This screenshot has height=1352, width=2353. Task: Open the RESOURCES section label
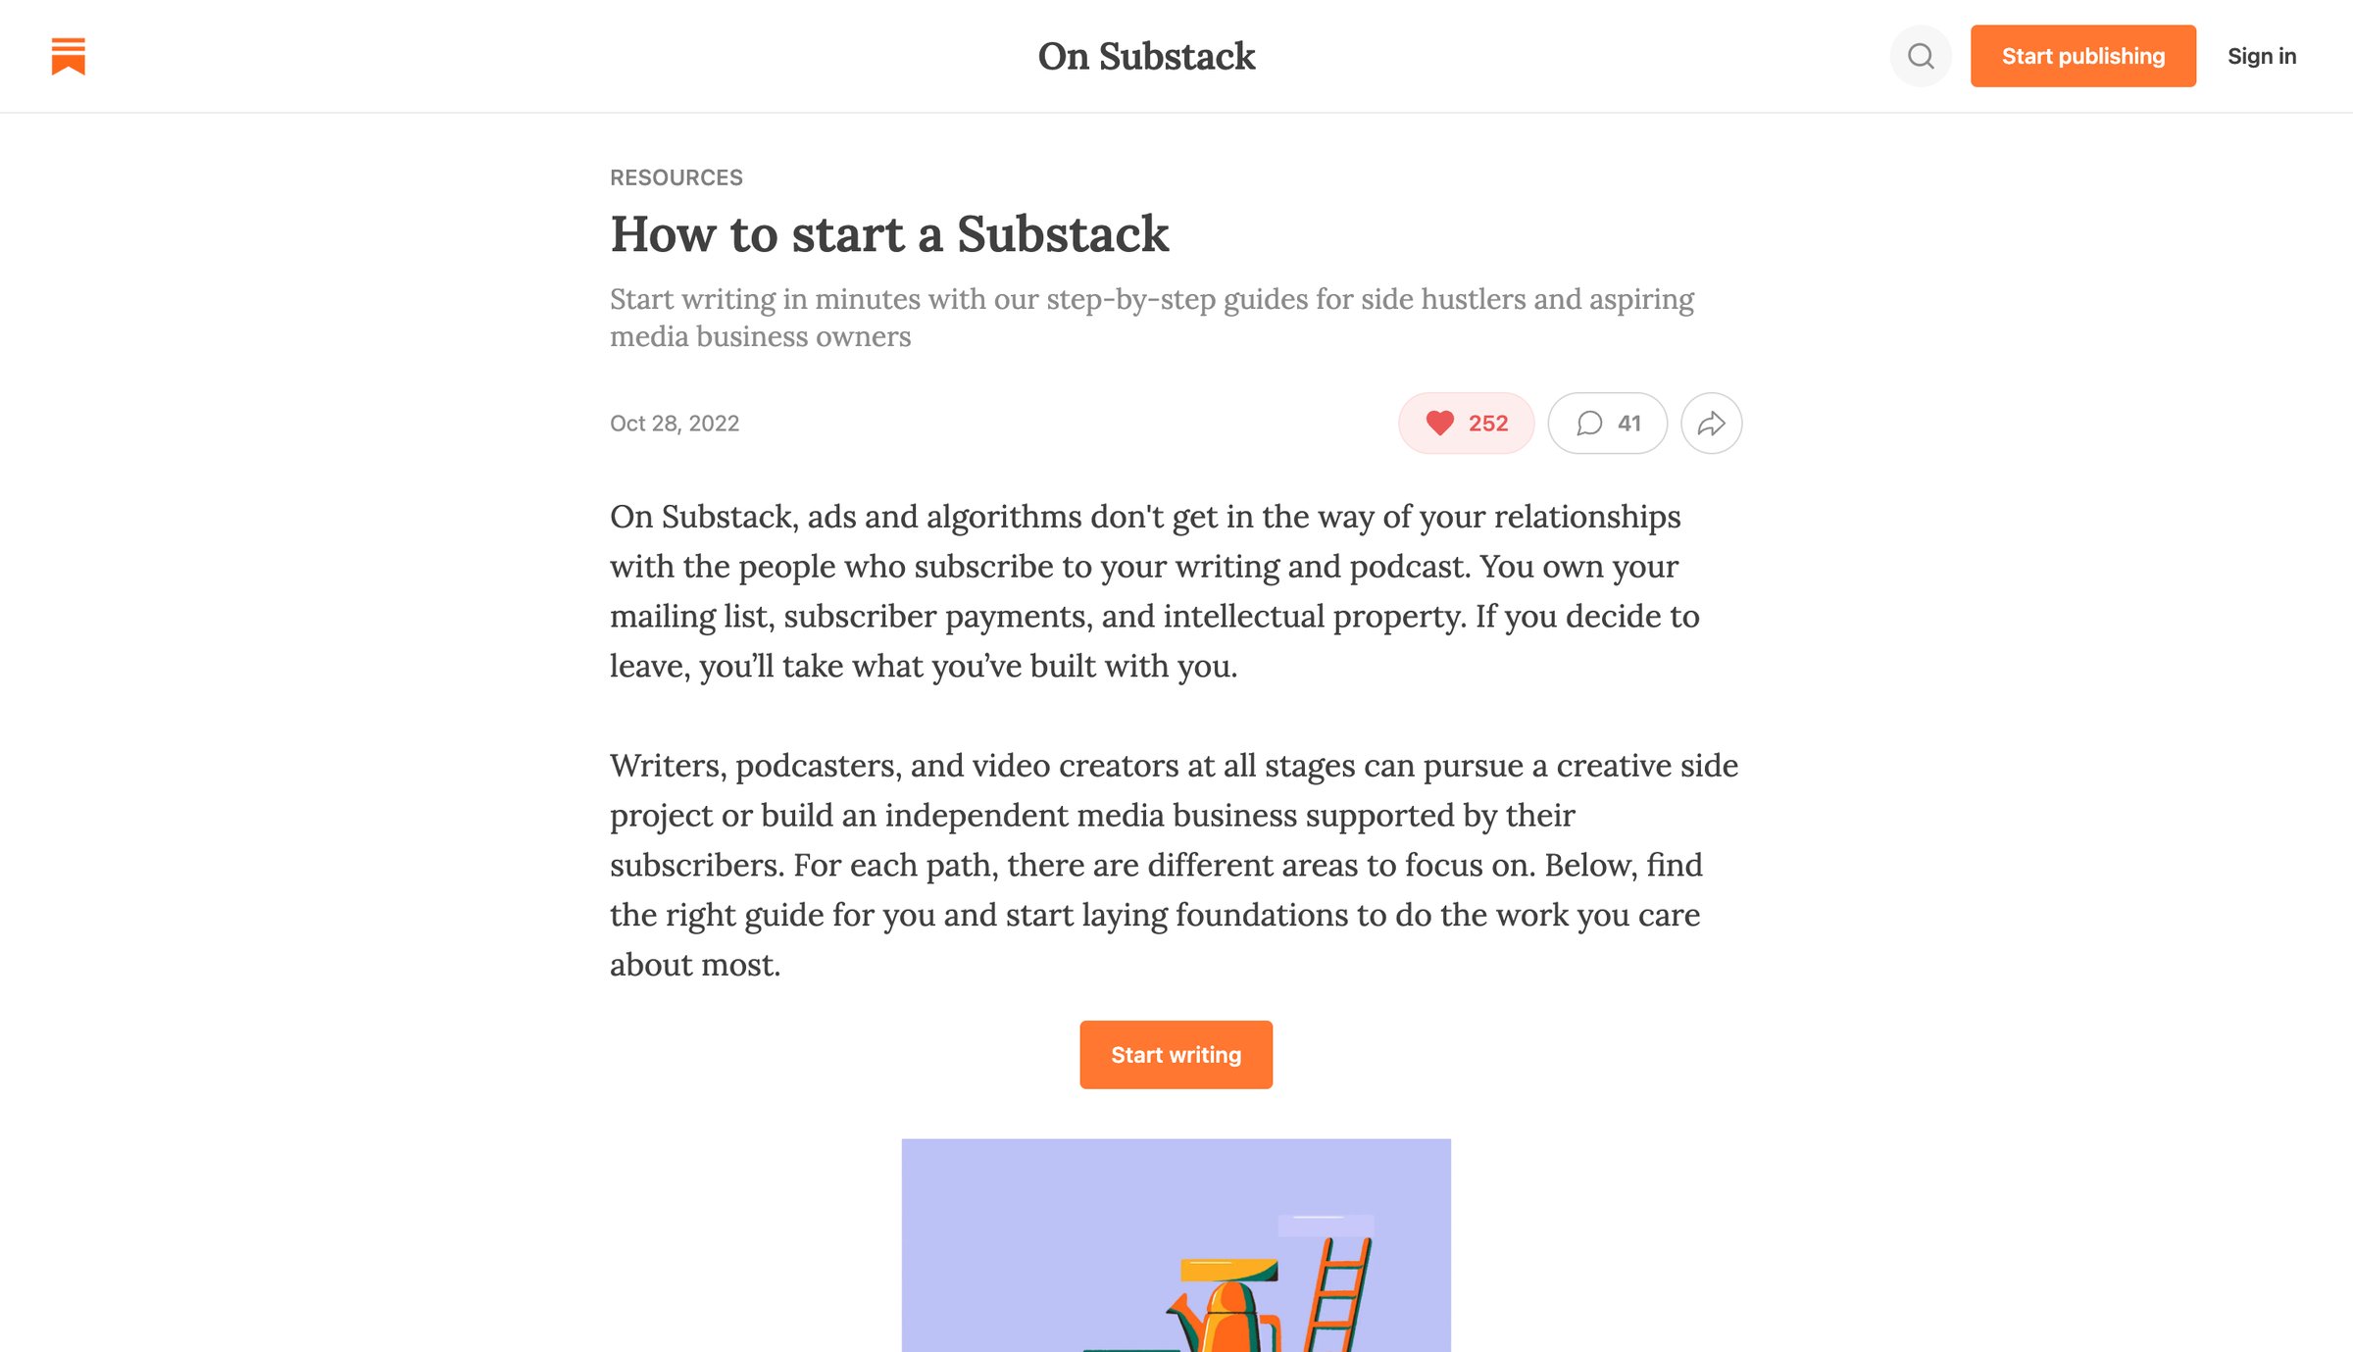[676, 177]
